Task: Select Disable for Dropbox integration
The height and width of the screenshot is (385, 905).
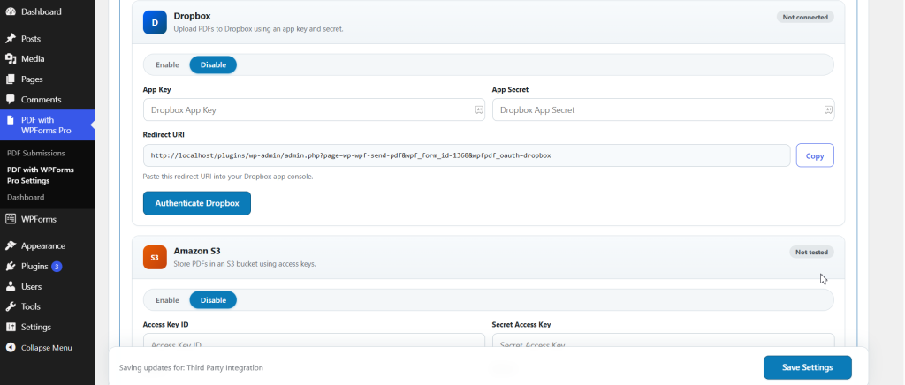Action: (x=213, y=64)
